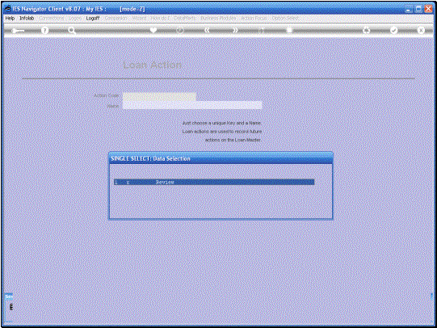Screen dimensions: 437x328
Task: Click the Action Code input field
Action: 159,96
